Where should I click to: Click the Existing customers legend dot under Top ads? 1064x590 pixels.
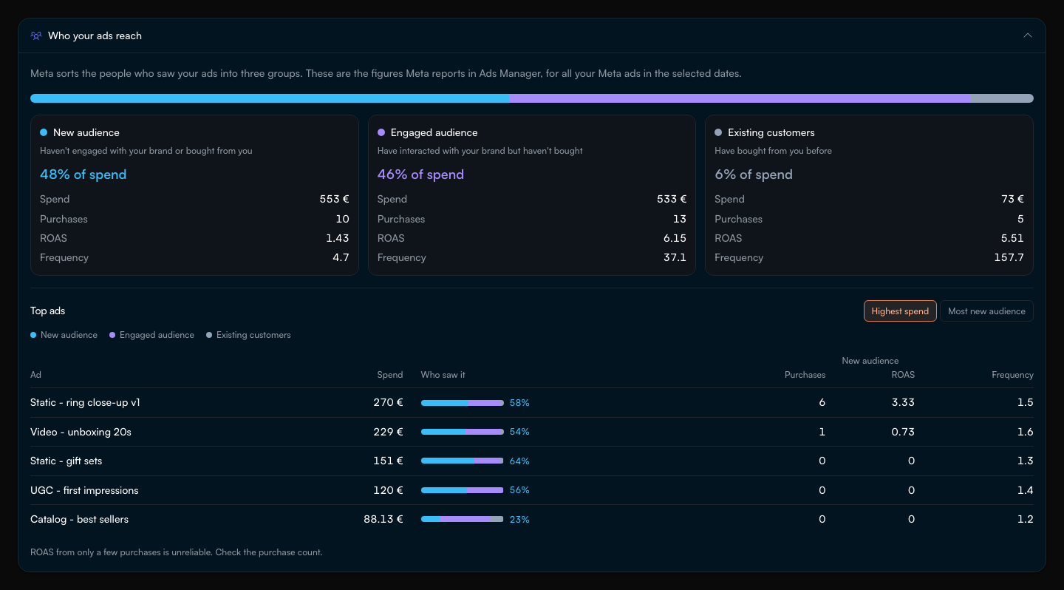[x=209, y=335]
